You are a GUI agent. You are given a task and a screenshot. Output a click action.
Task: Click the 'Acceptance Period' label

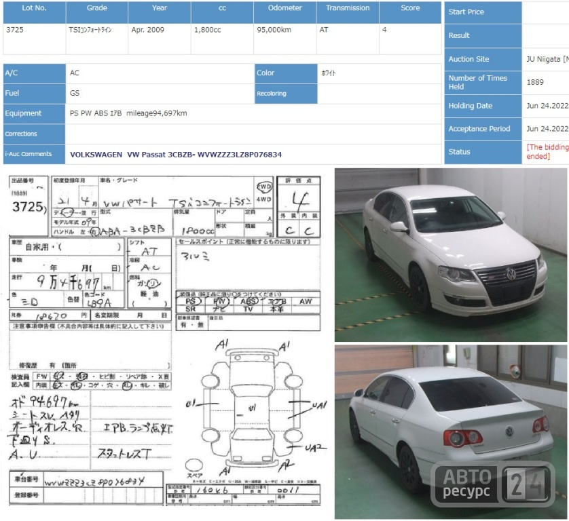(483, 129)
